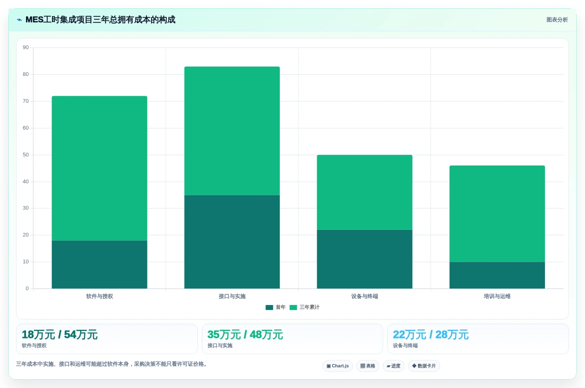Click the 接口与实施 caption in second card
Screen dimensions: 585x388
pyautogui.click(x=220, y=346)
